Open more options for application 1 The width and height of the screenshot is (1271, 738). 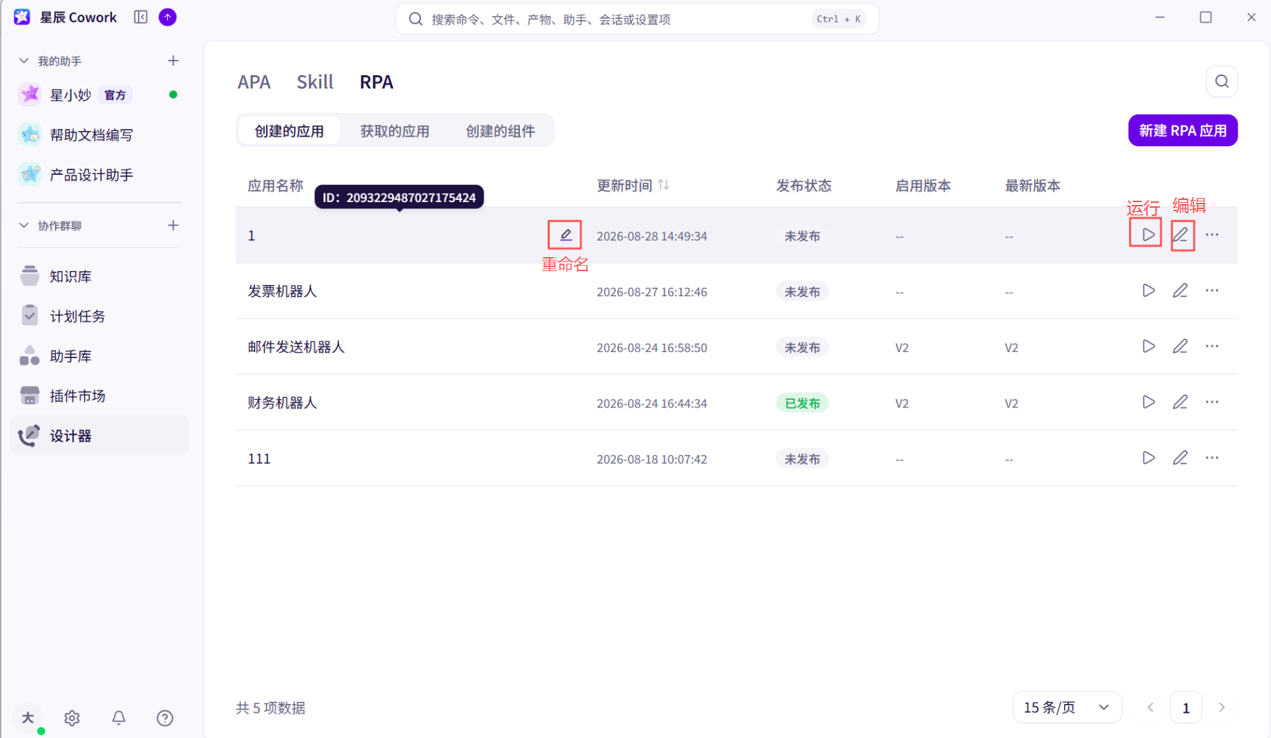(x=1212, y=235)
